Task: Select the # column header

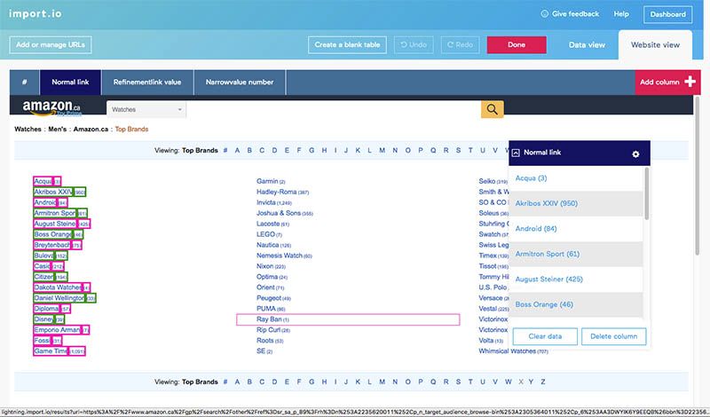Action: click(x=25, y=82)
